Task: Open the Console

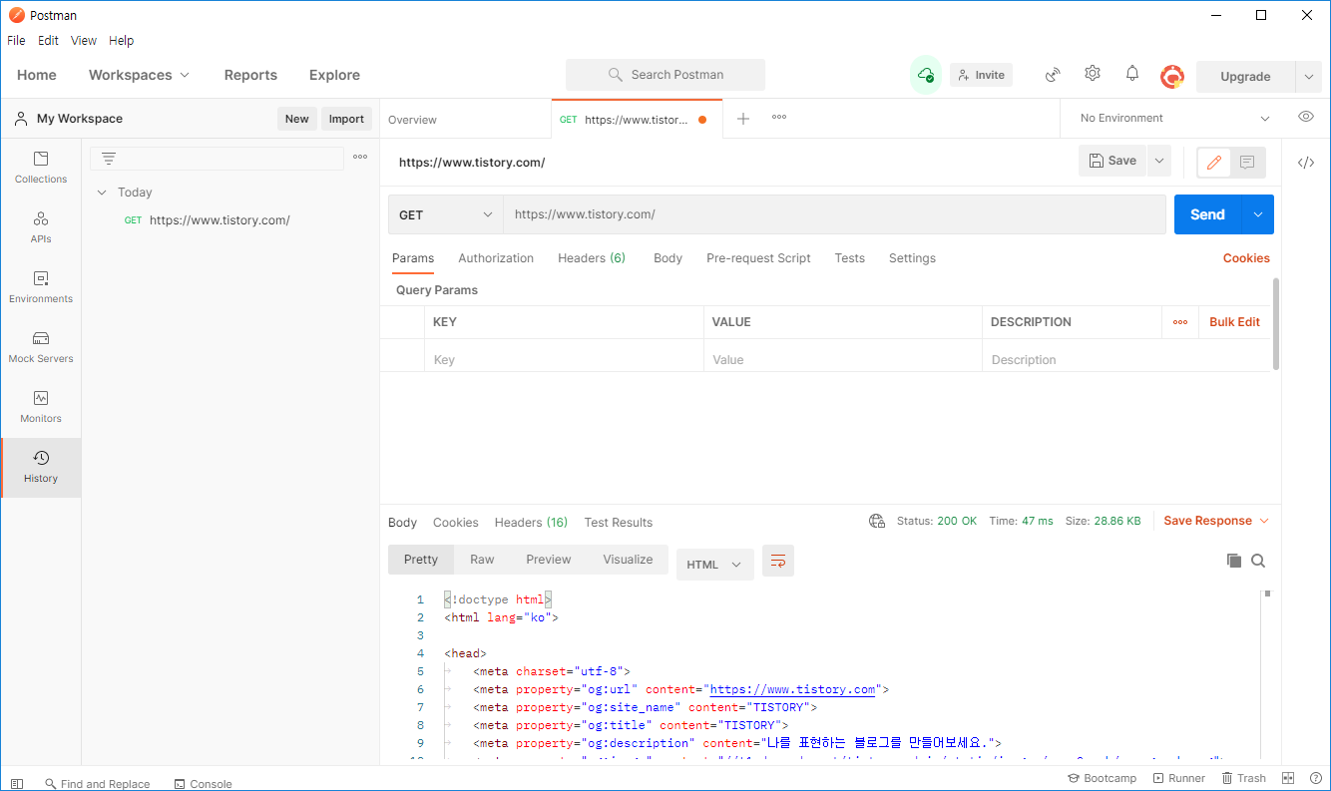Action: pyautogui.click(x=203, y=783)
